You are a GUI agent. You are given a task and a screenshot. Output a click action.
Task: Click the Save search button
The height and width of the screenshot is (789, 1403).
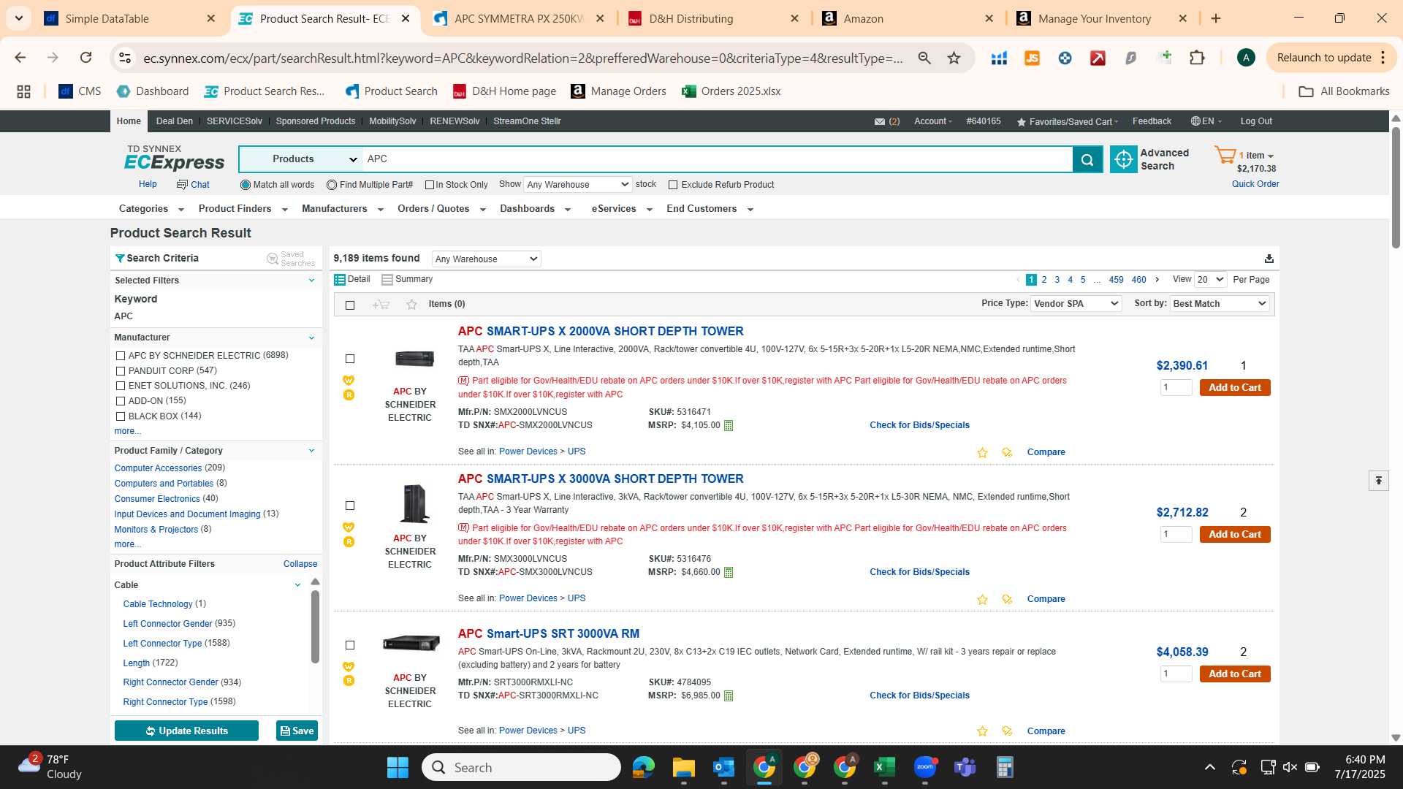point(297,731)
